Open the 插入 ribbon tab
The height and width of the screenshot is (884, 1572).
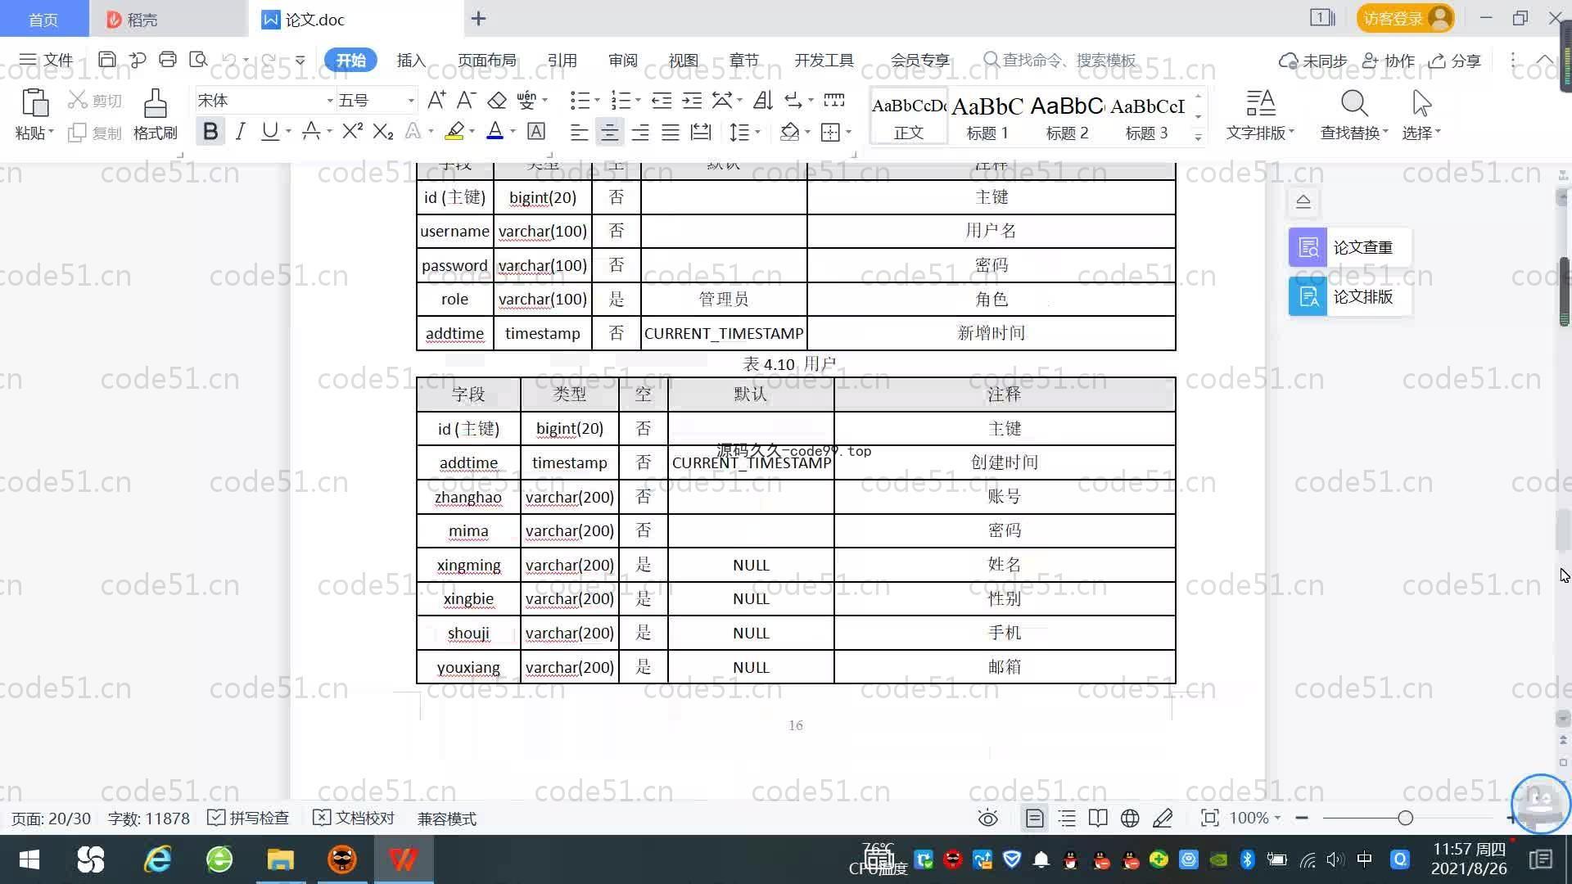click(411, 61)
